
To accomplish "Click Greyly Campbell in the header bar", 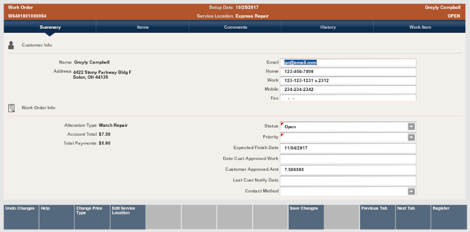I will pyautogui.click(x=442, y=7).
